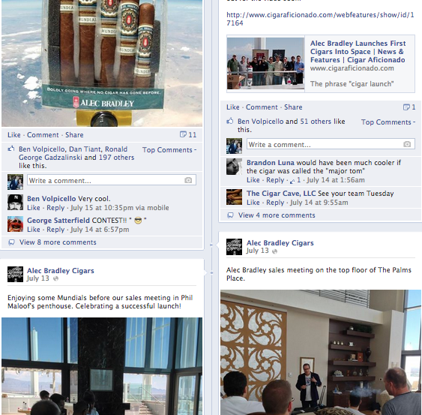Click Write a comment field under cigar photo
This screenshot has width=422, height=415.
(x=112, y=180)
